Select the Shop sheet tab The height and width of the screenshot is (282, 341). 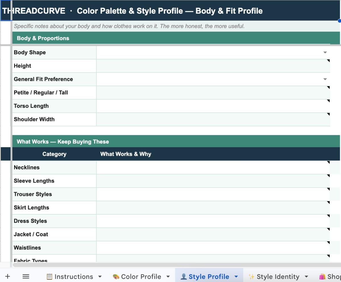pos(332,276)
